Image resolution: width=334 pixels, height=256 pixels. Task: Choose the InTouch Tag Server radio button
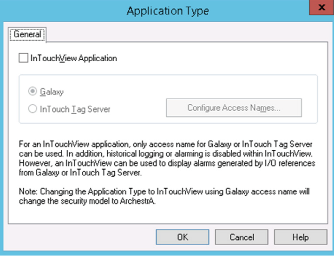tap(33, 109)
